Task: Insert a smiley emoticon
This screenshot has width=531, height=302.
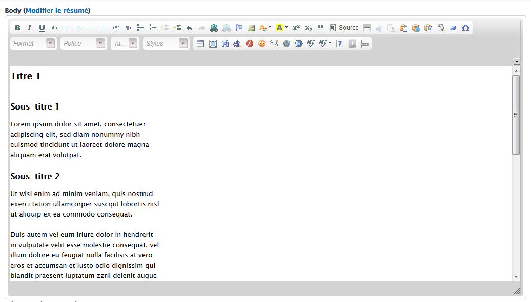Action: point(262,44)
